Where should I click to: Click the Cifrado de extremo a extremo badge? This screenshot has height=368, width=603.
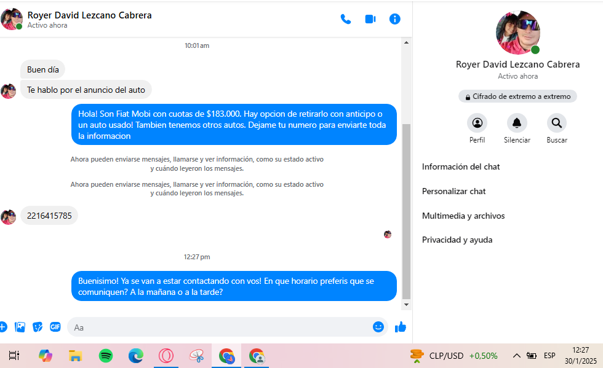click(517, 96)
